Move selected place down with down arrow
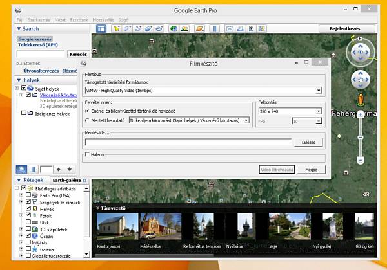 click(x=70, y=169)
